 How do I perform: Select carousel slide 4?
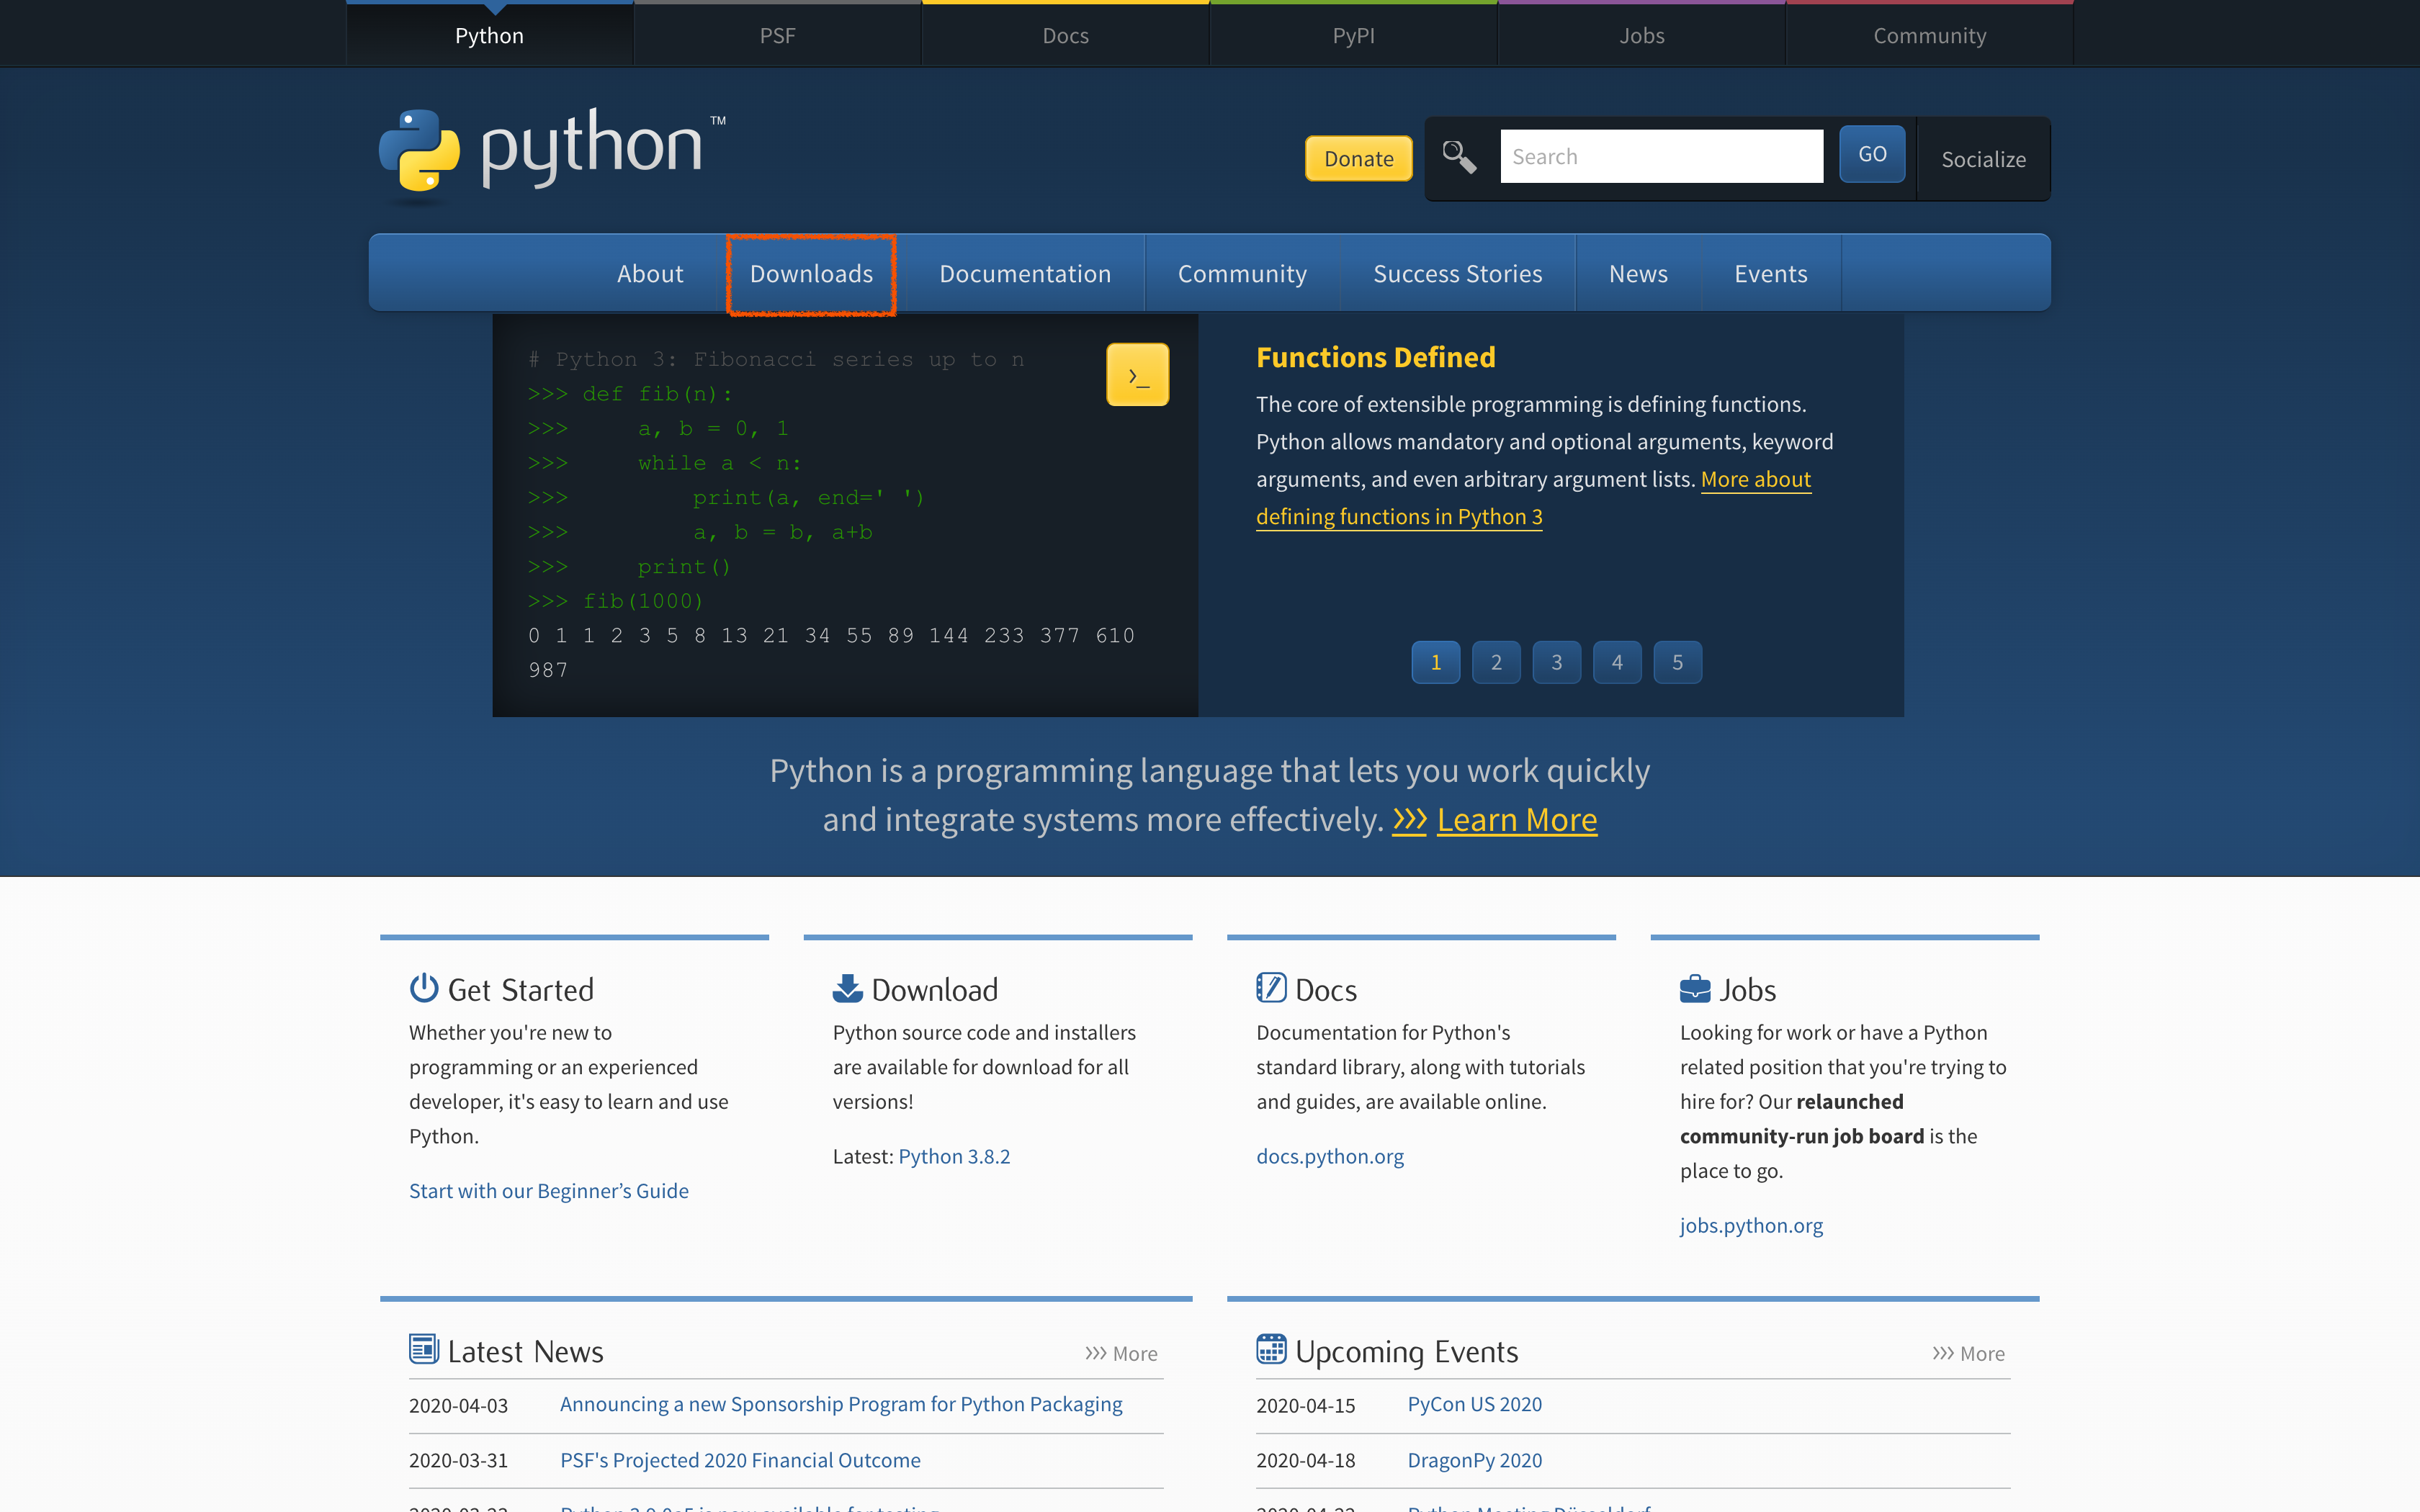pos(1617,662)
